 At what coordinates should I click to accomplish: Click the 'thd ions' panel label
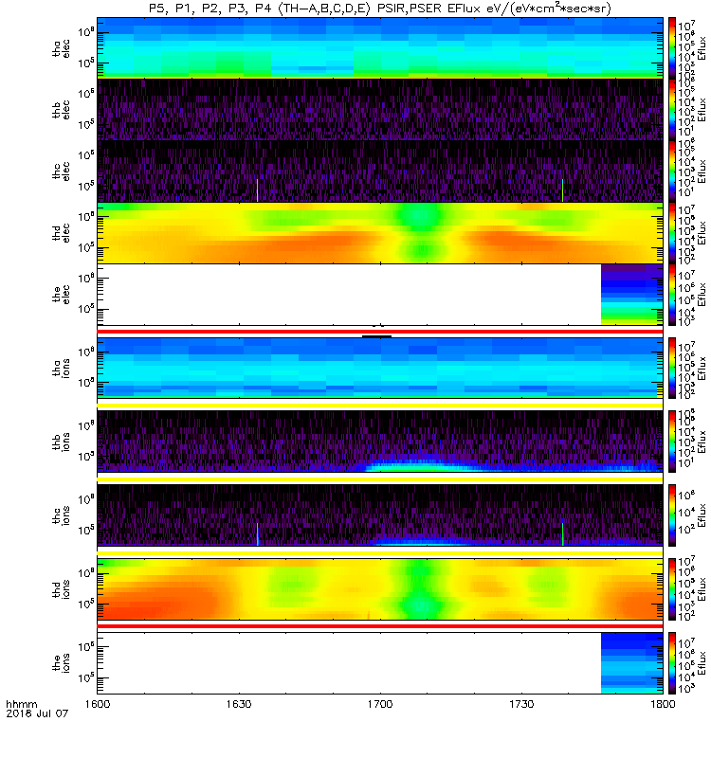click(x=61, y=589)
